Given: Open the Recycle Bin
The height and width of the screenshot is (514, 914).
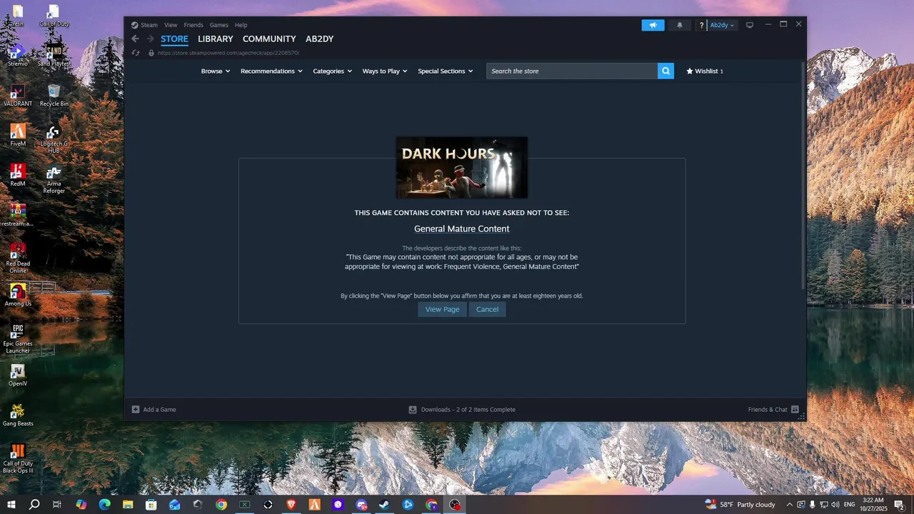Looking at the screenshot, I should (54, 96).
